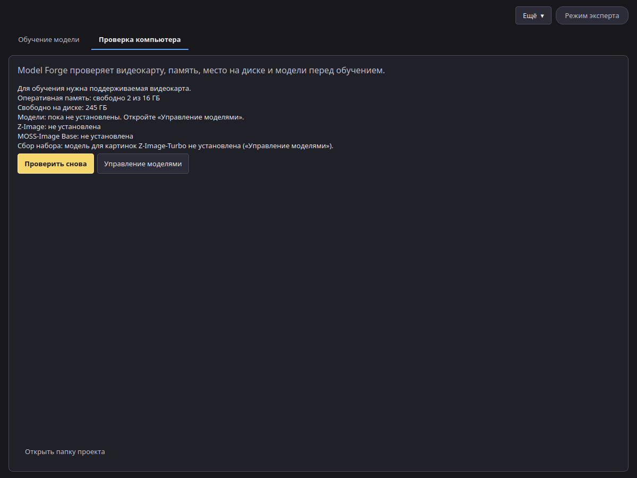Click the «Оперативная память: свободно 2 из 16 ГБ» line
637x478 pixels.
(89, 98)
